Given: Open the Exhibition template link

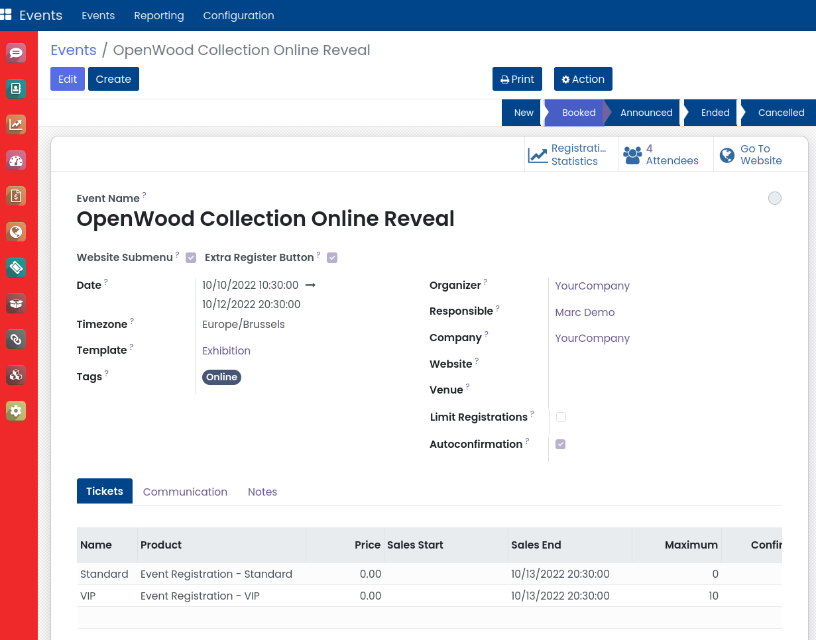Looking at the screenshot, I should pos(226,350).
